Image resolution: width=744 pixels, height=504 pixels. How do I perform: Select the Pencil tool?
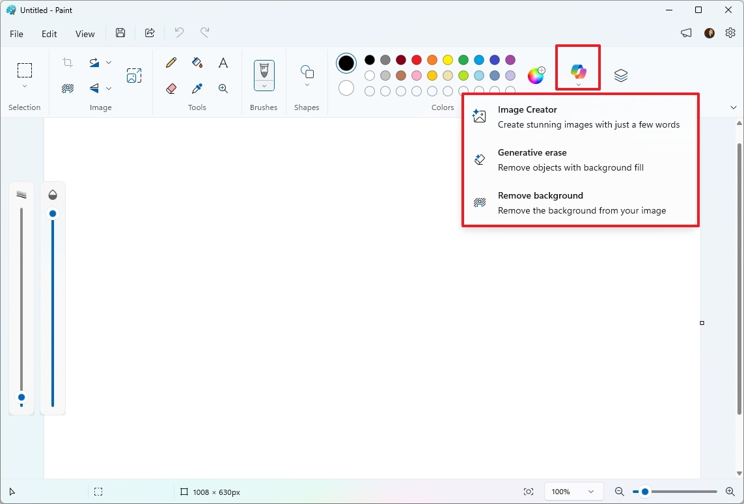pos(171,63)
